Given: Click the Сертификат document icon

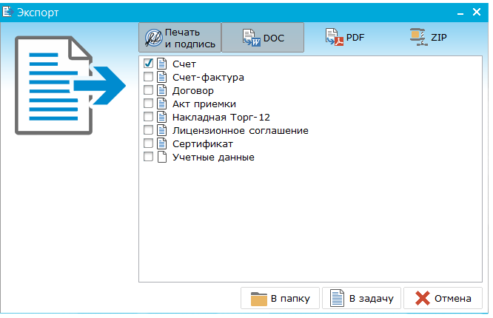Looking at the screenshot, I should 162,143.
